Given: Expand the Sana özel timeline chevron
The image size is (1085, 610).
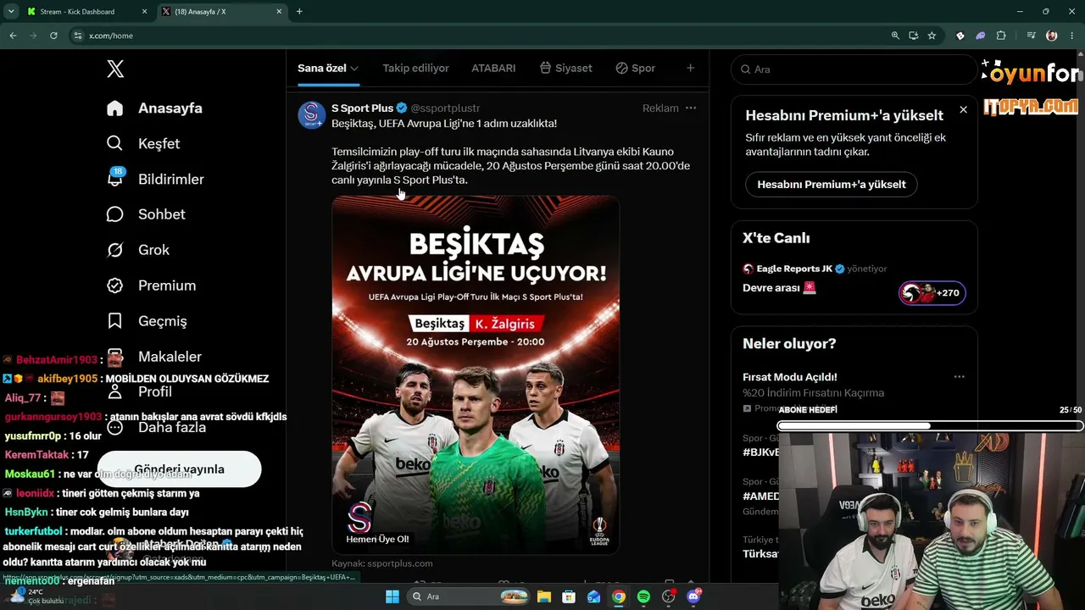Looking at the screenshot, I should 354,69.
